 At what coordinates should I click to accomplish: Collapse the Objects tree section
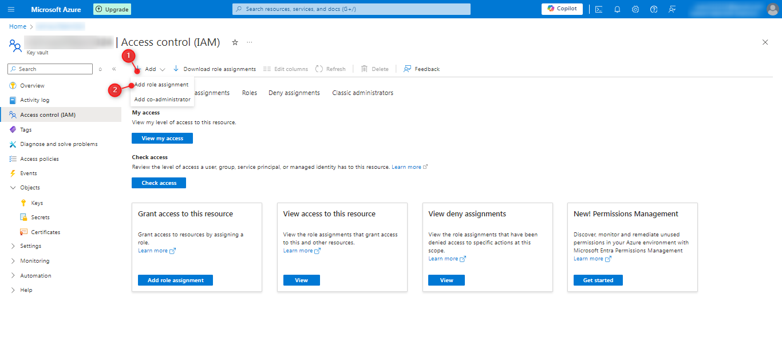point(13,188)
